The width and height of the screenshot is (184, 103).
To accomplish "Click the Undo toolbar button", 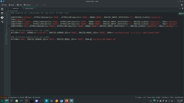I will tap(36, 5).
